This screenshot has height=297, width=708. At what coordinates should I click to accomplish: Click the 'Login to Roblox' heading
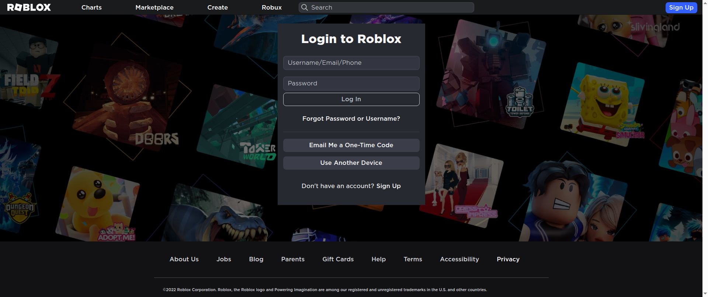pos(351,39)
